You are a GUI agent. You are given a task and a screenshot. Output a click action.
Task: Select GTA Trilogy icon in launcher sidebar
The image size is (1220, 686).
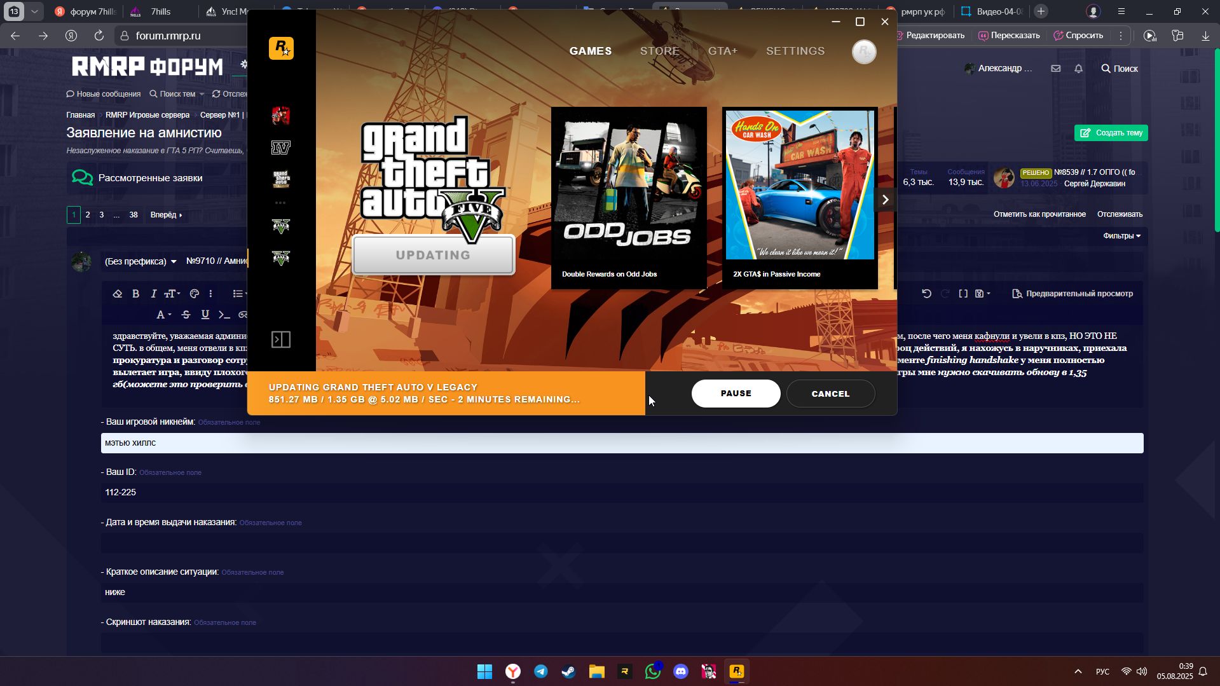[x=280, y=179]
